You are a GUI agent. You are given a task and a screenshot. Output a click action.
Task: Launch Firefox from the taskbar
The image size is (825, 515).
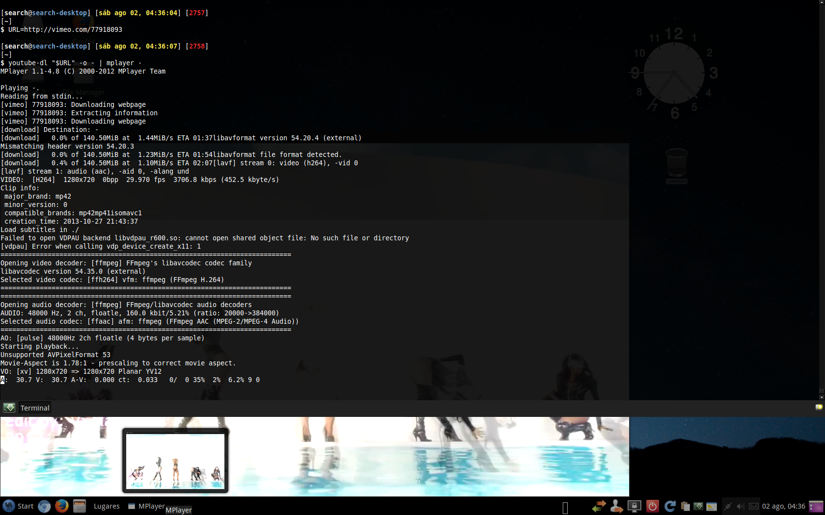61,506
